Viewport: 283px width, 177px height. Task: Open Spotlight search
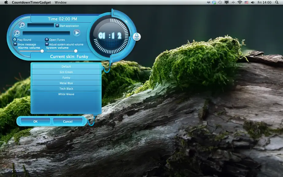pos(277,2)
